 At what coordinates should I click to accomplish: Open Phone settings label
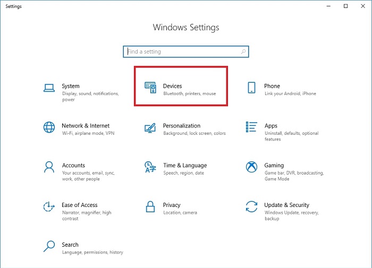[x=272, y=86]
